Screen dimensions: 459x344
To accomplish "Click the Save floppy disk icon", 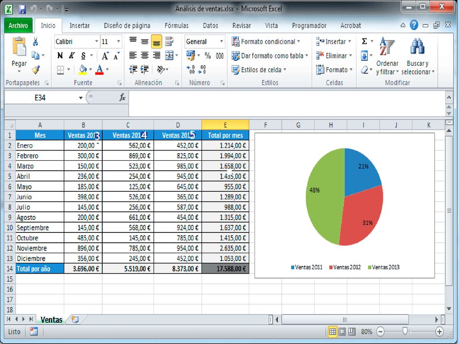I will pos(22,9).
